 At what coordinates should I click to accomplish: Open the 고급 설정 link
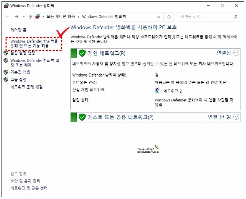pyautogui.click(x=18, y=80)
